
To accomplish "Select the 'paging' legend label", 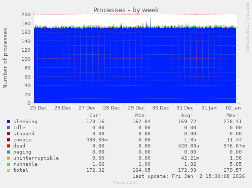I will click(22, 152).
